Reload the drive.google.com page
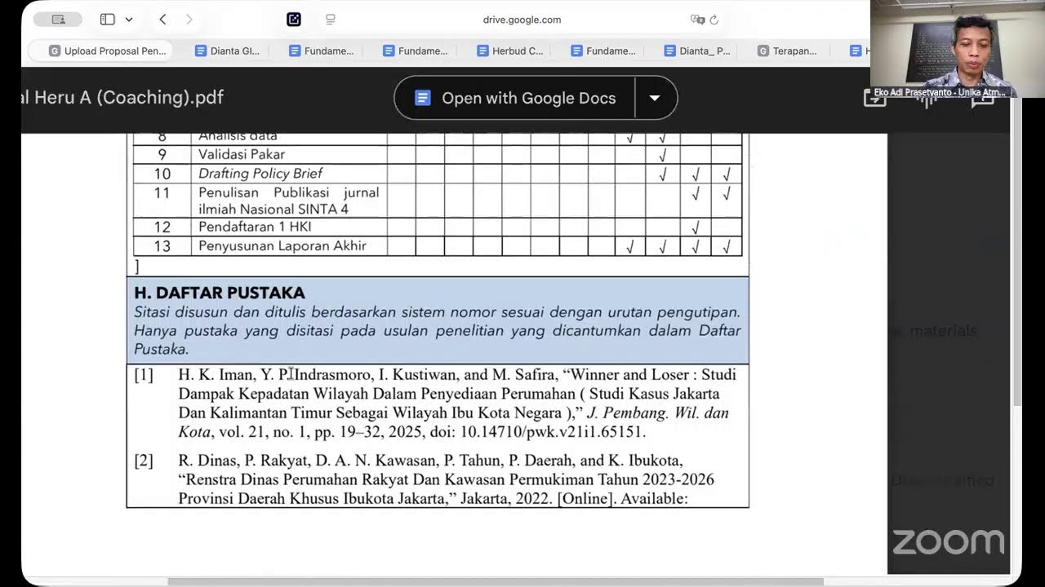 tap(714, 20)
